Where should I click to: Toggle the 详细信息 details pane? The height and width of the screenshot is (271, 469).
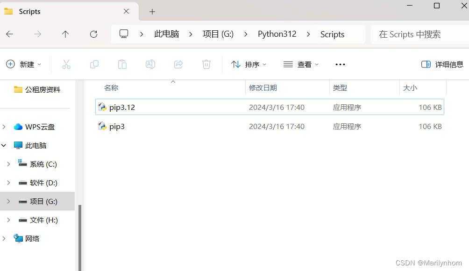[442, 64]
